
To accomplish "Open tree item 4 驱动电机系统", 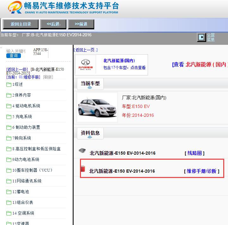I will click(x=26, y=106).
